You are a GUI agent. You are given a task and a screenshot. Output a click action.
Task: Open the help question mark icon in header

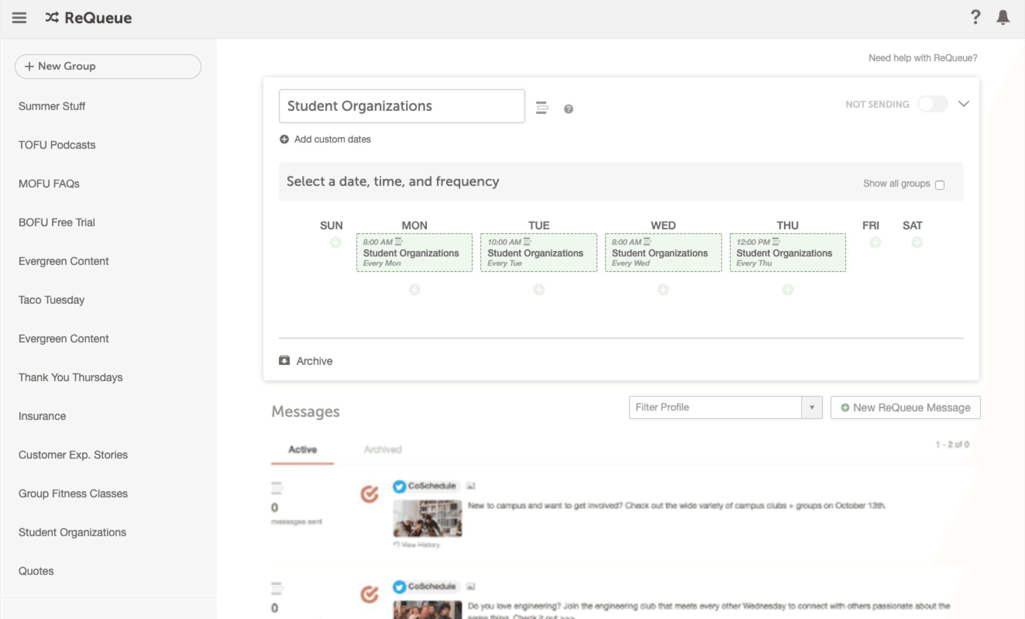click(x=975, y=17)
